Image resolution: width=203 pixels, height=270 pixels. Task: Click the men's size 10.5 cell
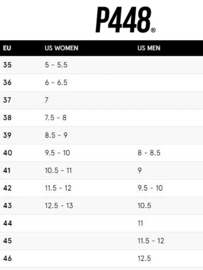[x=144, y=206]
